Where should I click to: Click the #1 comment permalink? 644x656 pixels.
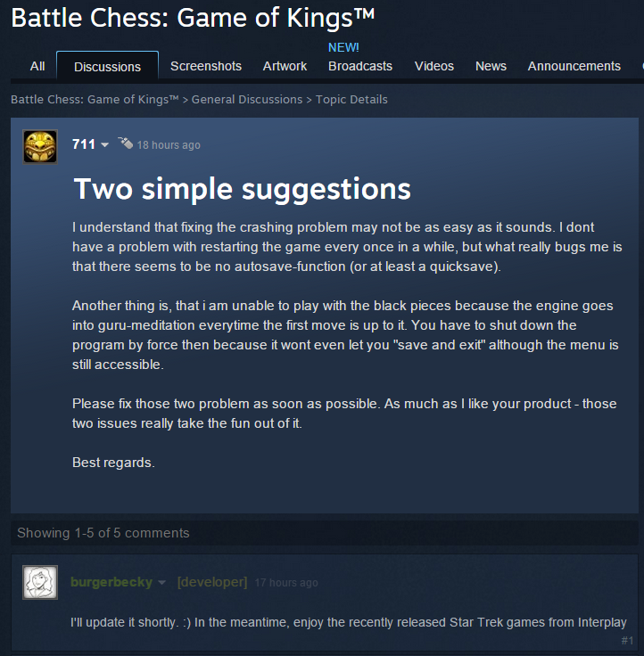627,641
